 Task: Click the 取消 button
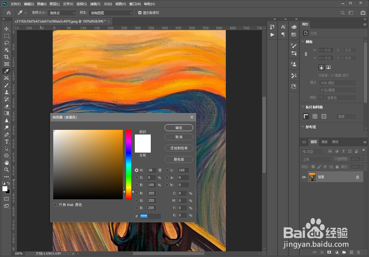point(179,137)
